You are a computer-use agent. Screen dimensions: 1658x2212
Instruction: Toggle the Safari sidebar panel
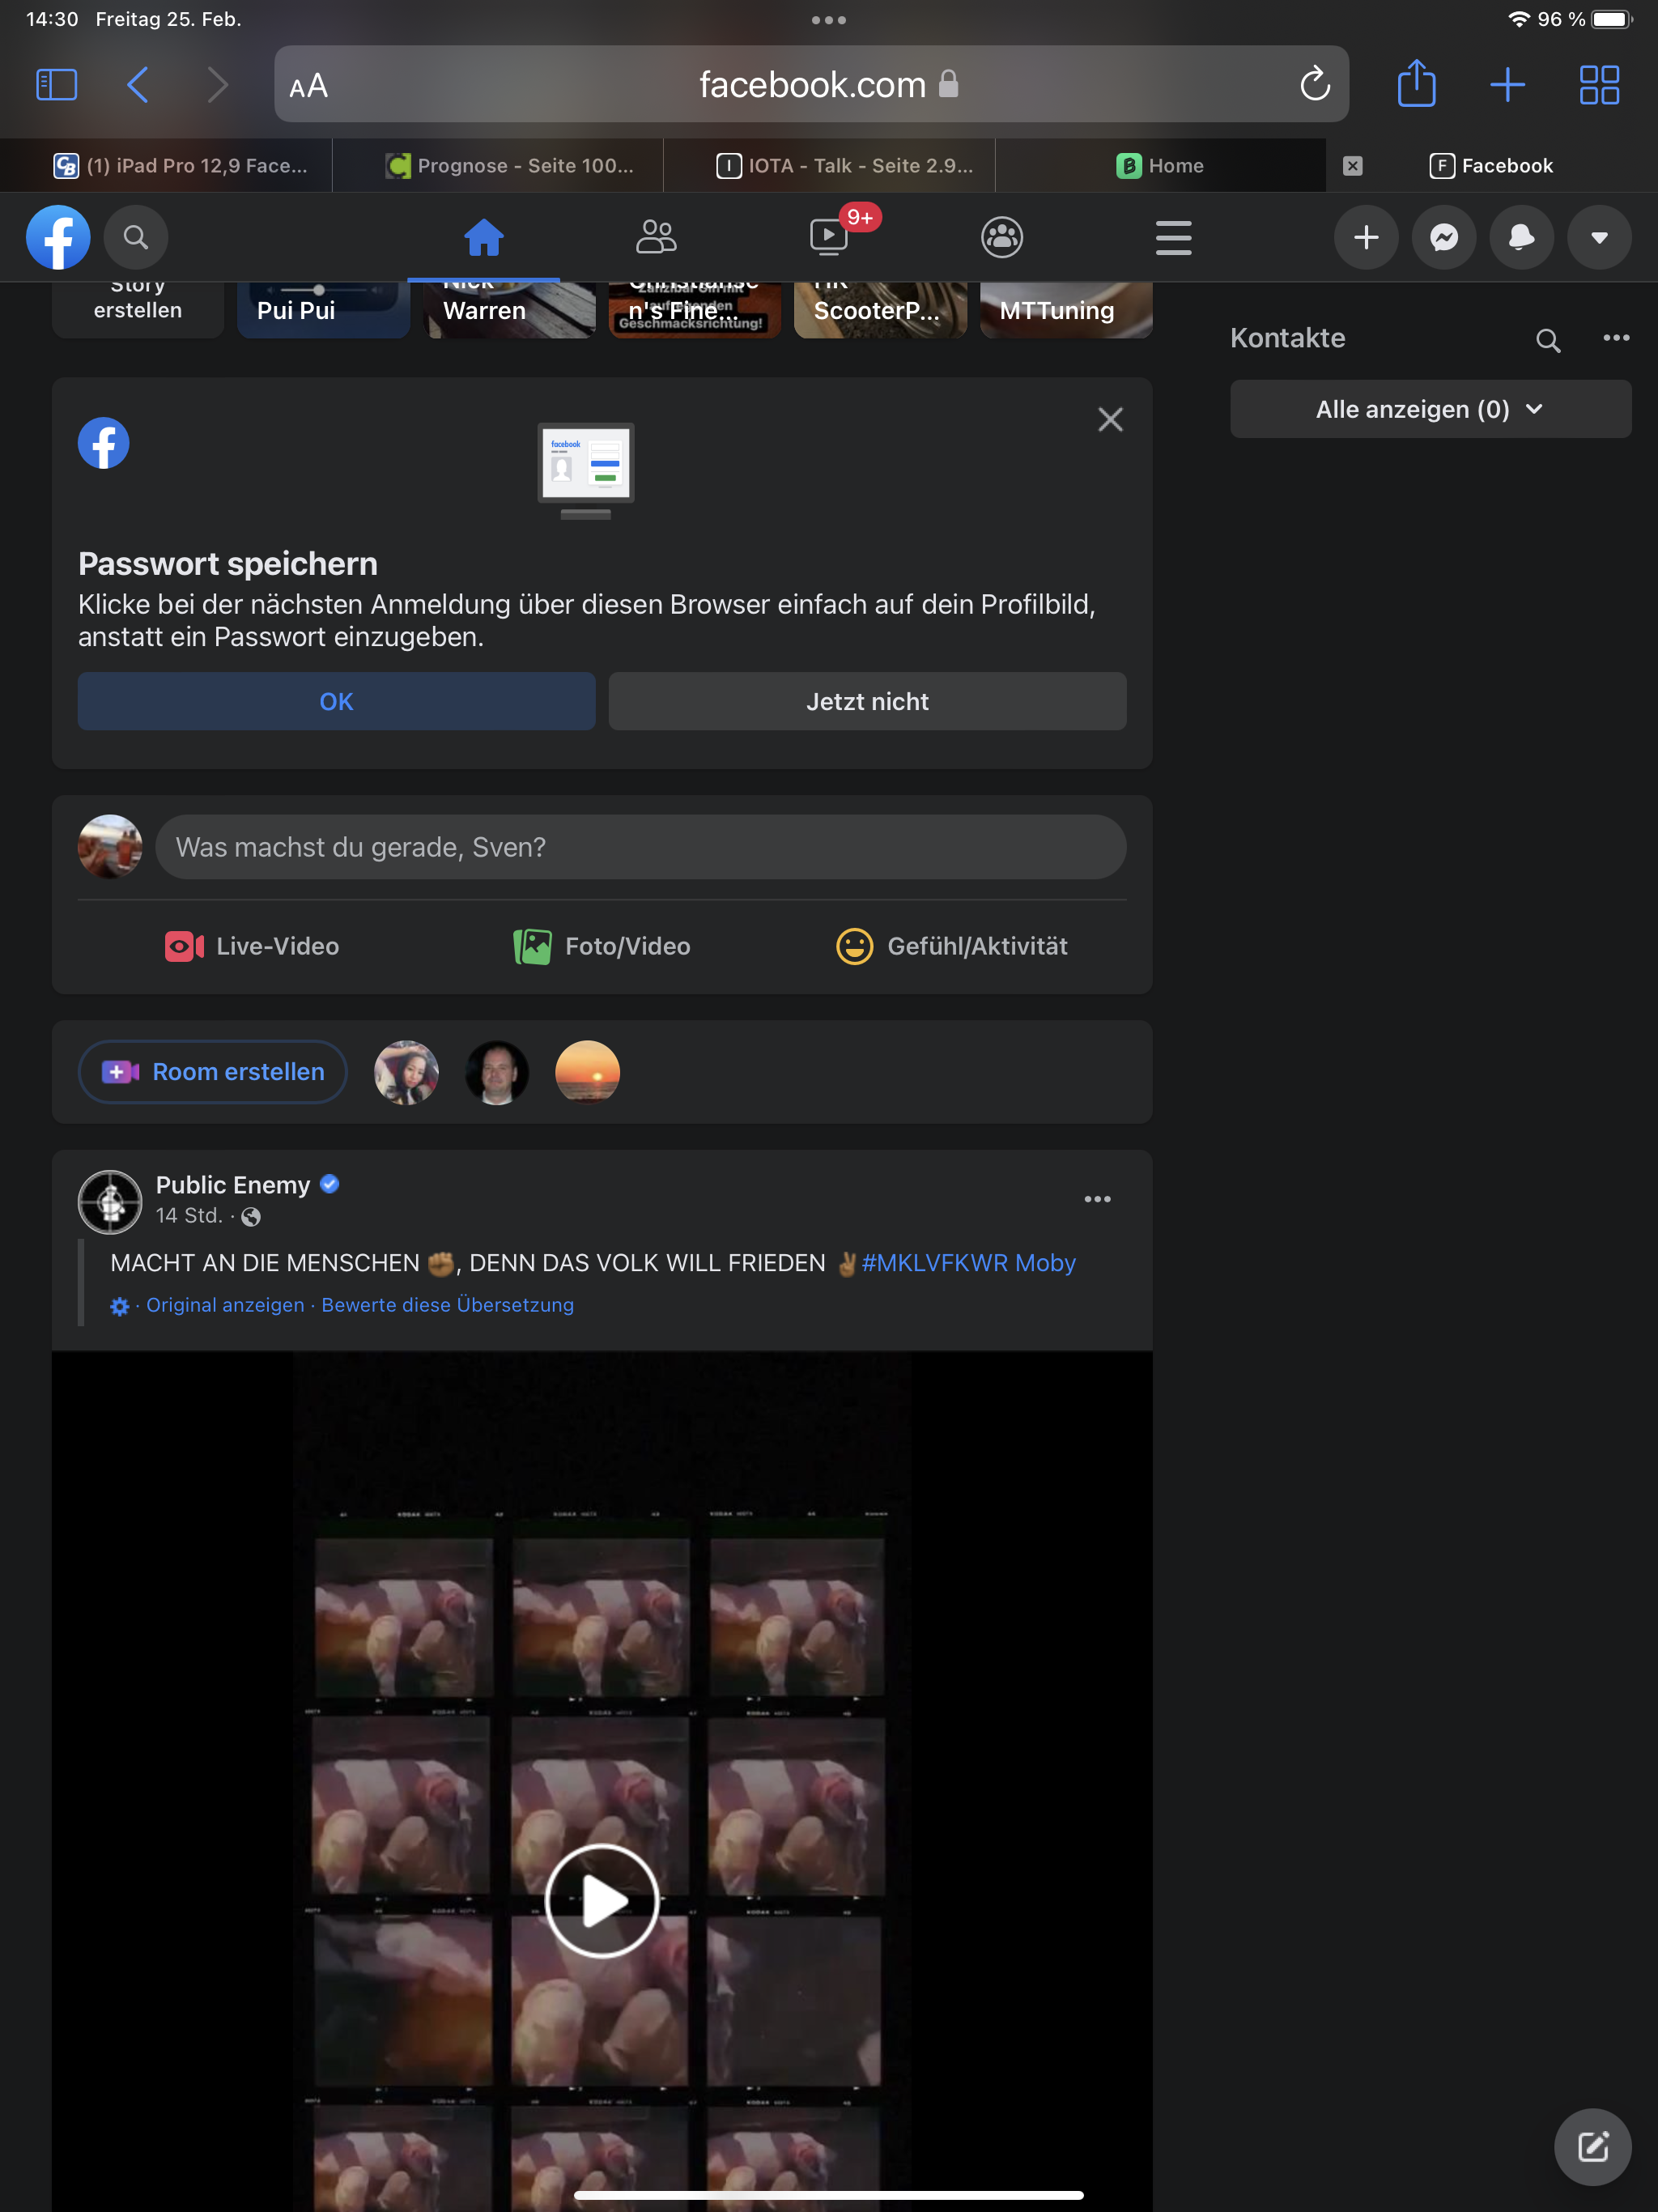[x=57, y=85]
